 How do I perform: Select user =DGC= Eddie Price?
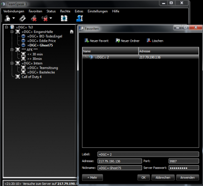[x=42, y=41]
